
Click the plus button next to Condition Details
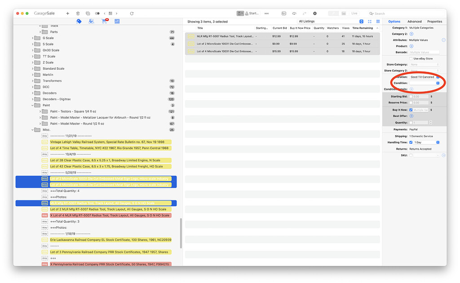tap(411, 89)
